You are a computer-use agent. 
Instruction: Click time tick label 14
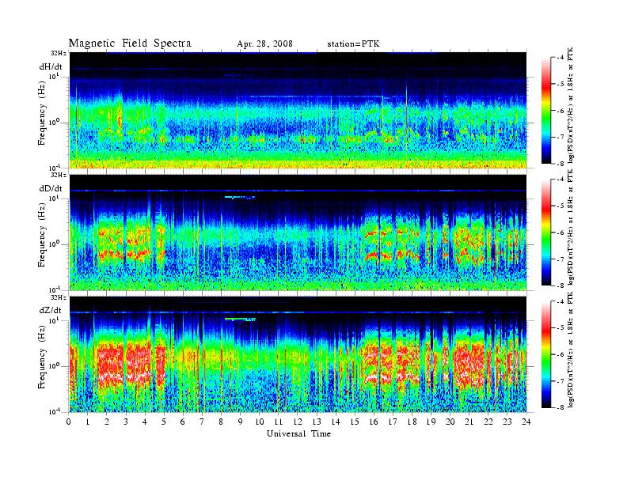click(x=336, y=422)
